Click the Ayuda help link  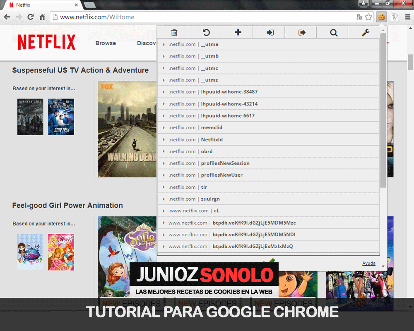(x=368, y=263)
